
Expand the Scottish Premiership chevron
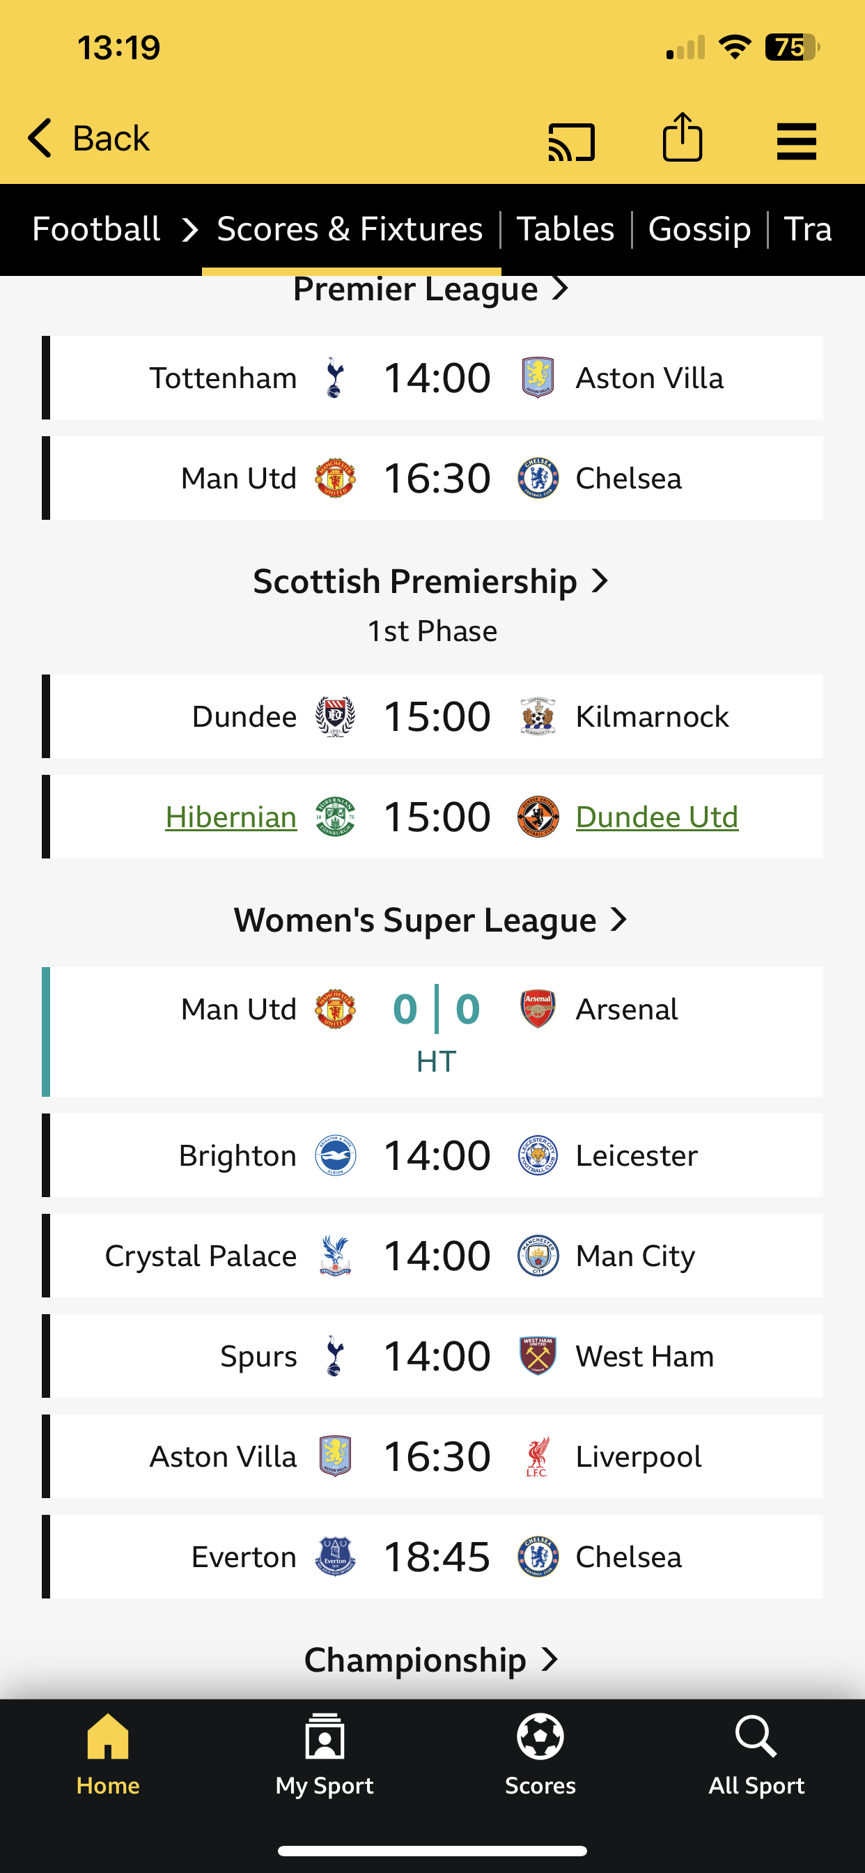point(600,581)
